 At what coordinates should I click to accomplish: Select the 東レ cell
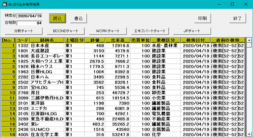coord(47,124)
